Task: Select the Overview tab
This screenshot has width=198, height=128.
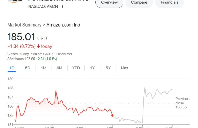Action: click(109, 3)
